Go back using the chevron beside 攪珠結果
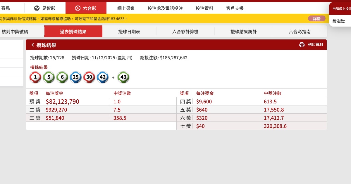Image resolution: width=351 pixels, height=184 pixels. coord(33,45)
